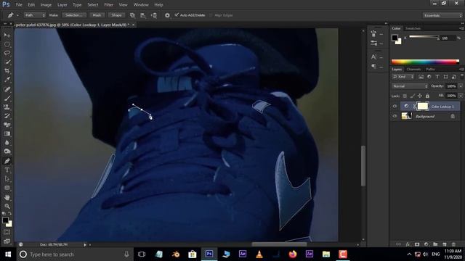Select the Dodge tool
The height and width of the screenshot is (261, 465).
click(7, 152)
